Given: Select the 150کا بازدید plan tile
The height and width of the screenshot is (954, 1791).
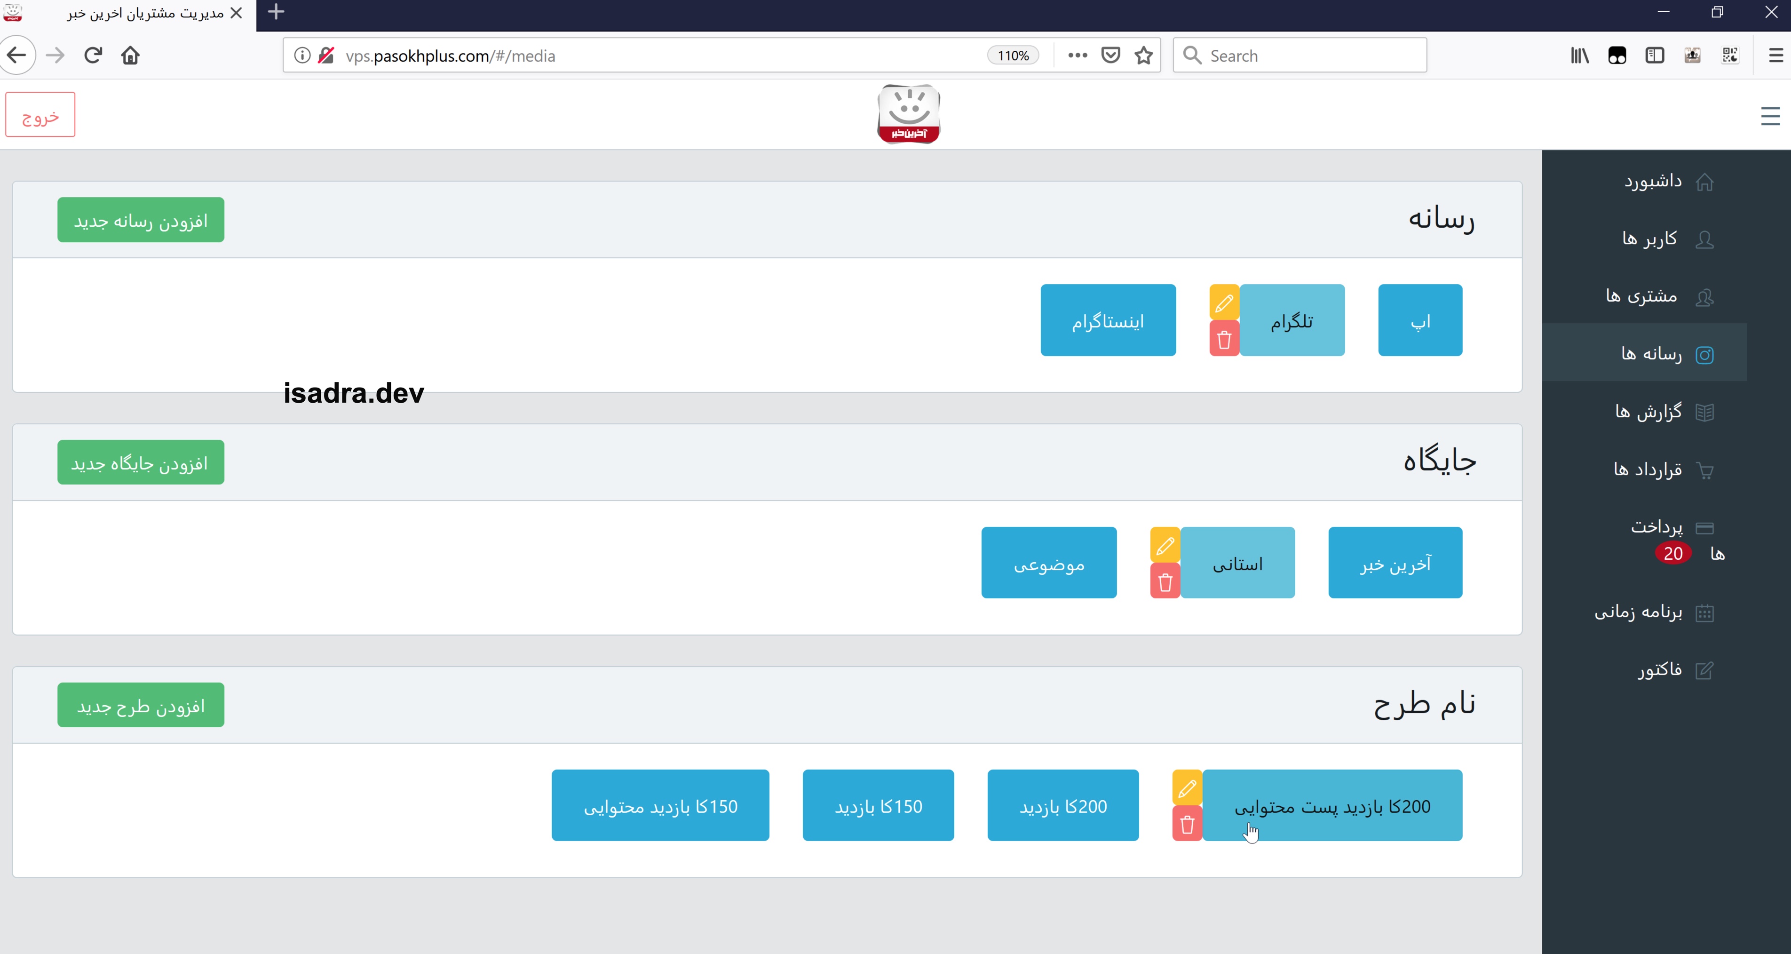Looking at the screenshot, I should pos(878,805).
